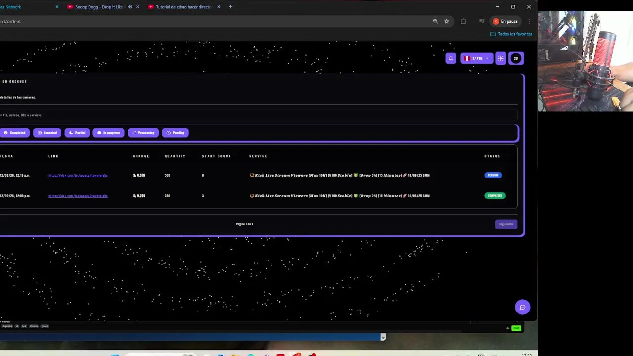The width and height of the screenshot is (633, 356).
Task: Mute the Snoop Dogg tab audio icon
Action: point(130,7)
